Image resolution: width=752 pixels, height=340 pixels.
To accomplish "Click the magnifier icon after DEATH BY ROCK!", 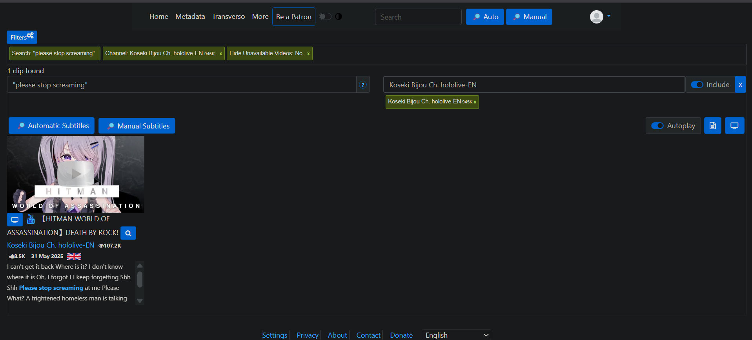I will coord(128,233).
